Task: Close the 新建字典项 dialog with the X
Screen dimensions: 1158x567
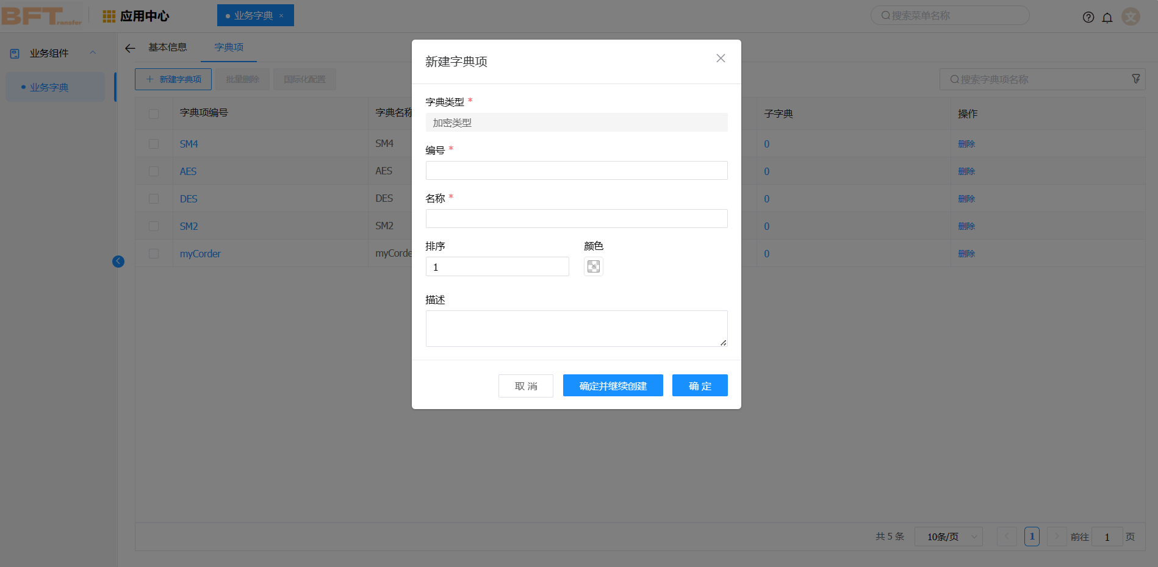Action: click(x=721, y=58)
